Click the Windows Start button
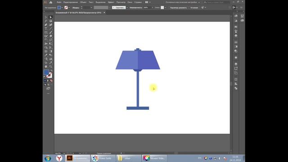The height and width of the screenshot is (162, 288). coord(48,158)
